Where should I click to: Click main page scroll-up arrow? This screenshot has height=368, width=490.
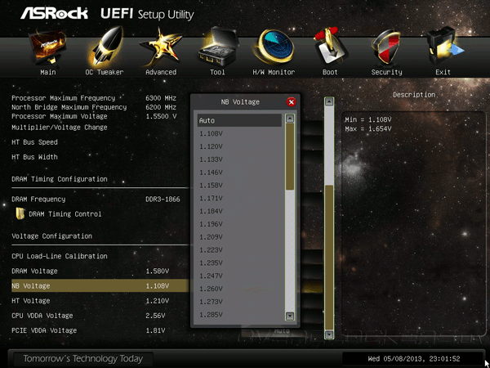(329, 101)
